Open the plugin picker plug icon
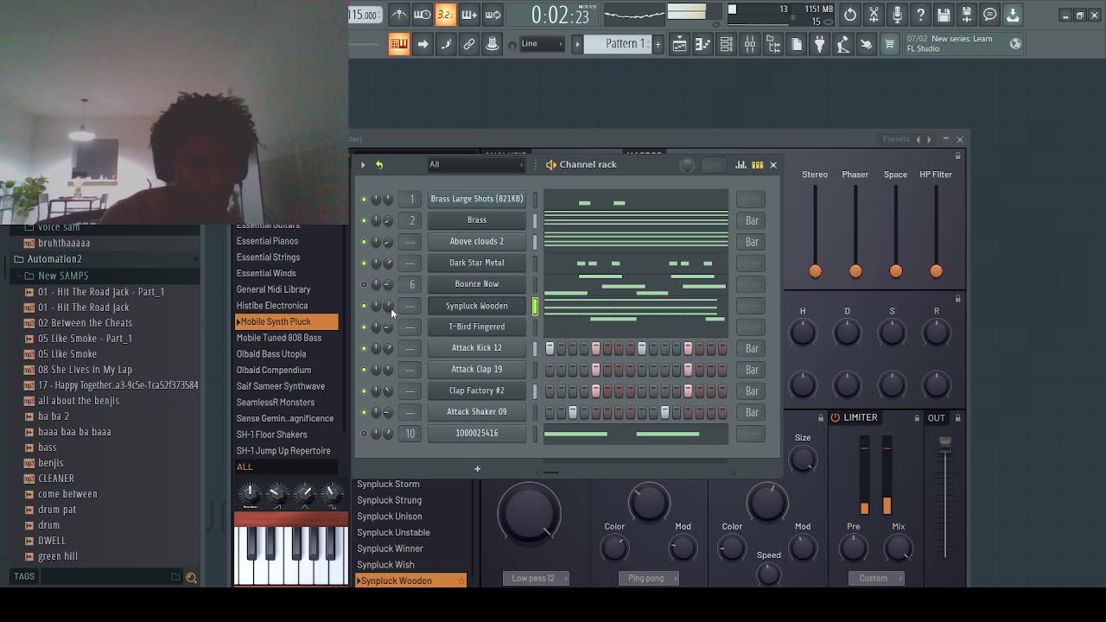This screenshot has width=1106, height=622. [x=819, y=45]
